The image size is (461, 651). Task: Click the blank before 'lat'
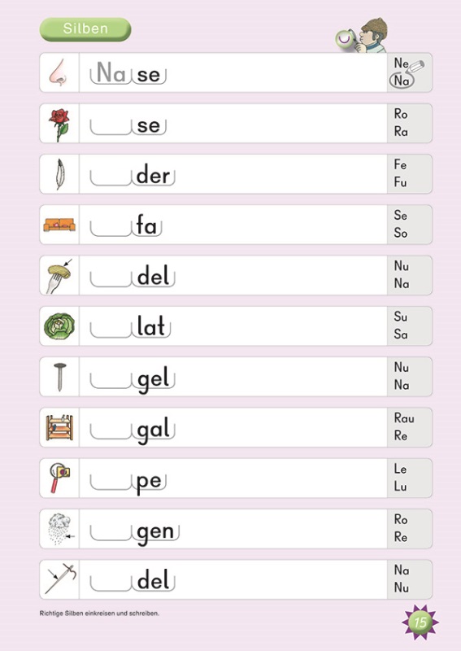click(111, 330)
